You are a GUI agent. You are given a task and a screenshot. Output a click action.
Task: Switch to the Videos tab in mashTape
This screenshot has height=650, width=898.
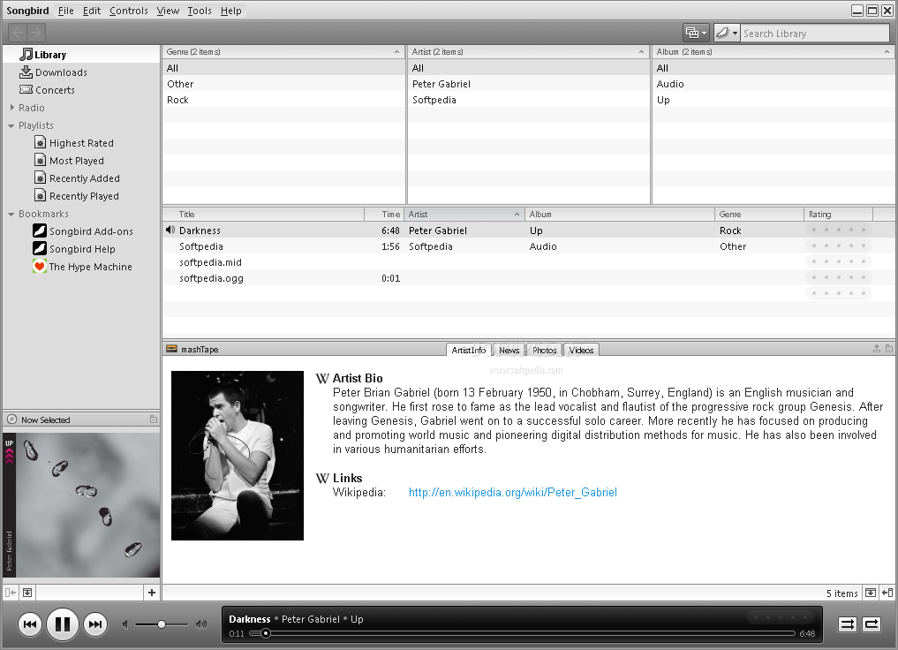click(581, 350)
